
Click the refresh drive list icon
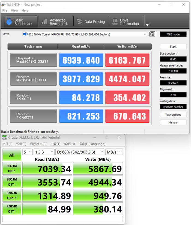pyautogui.click(x=152, y=34)
